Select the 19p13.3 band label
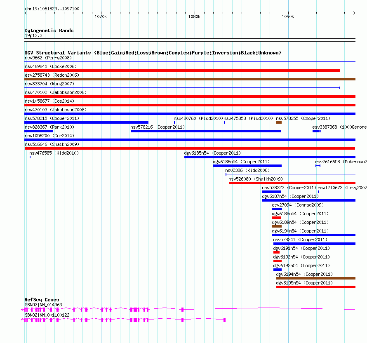367x343 pixels. (x=33, y=35)
